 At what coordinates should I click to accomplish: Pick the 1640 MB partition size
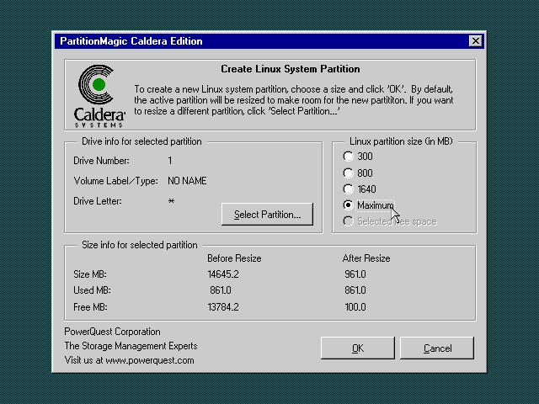349,189
